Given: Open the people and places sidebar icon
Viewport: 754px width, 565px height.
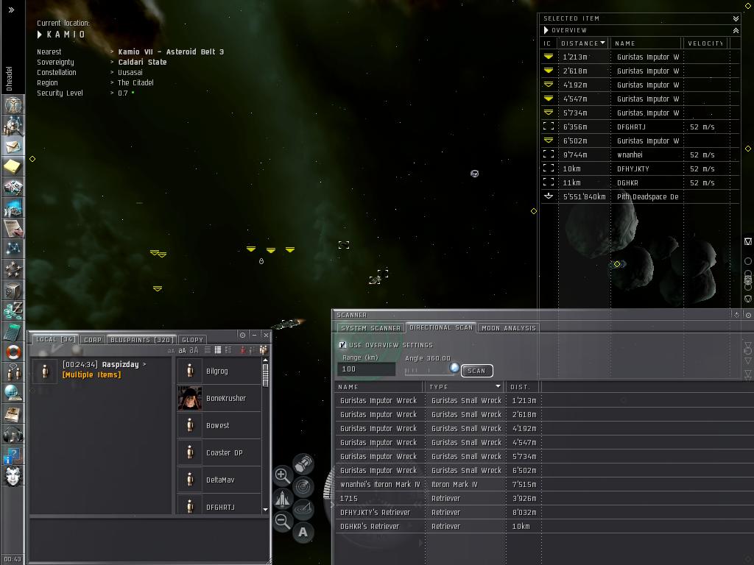Looking at the screenshot, I should point(13,126).
